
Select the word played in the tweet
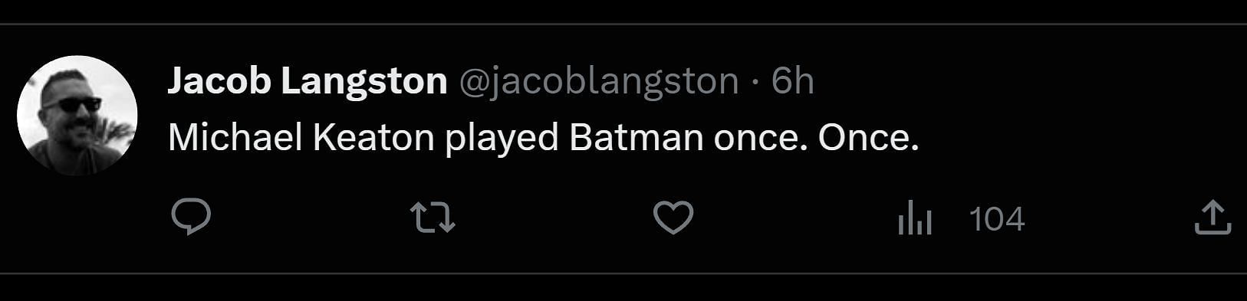[502, 139]
